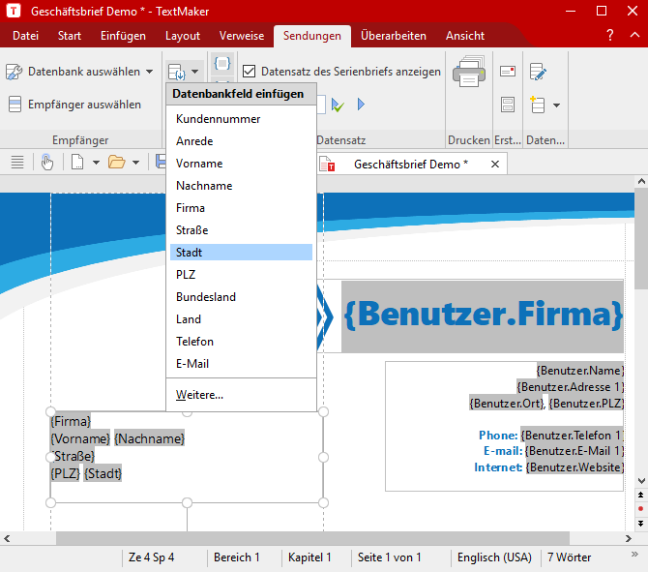Jump to previous page double-arrow icon
This screenshot has height=572, width=648.
641,495
